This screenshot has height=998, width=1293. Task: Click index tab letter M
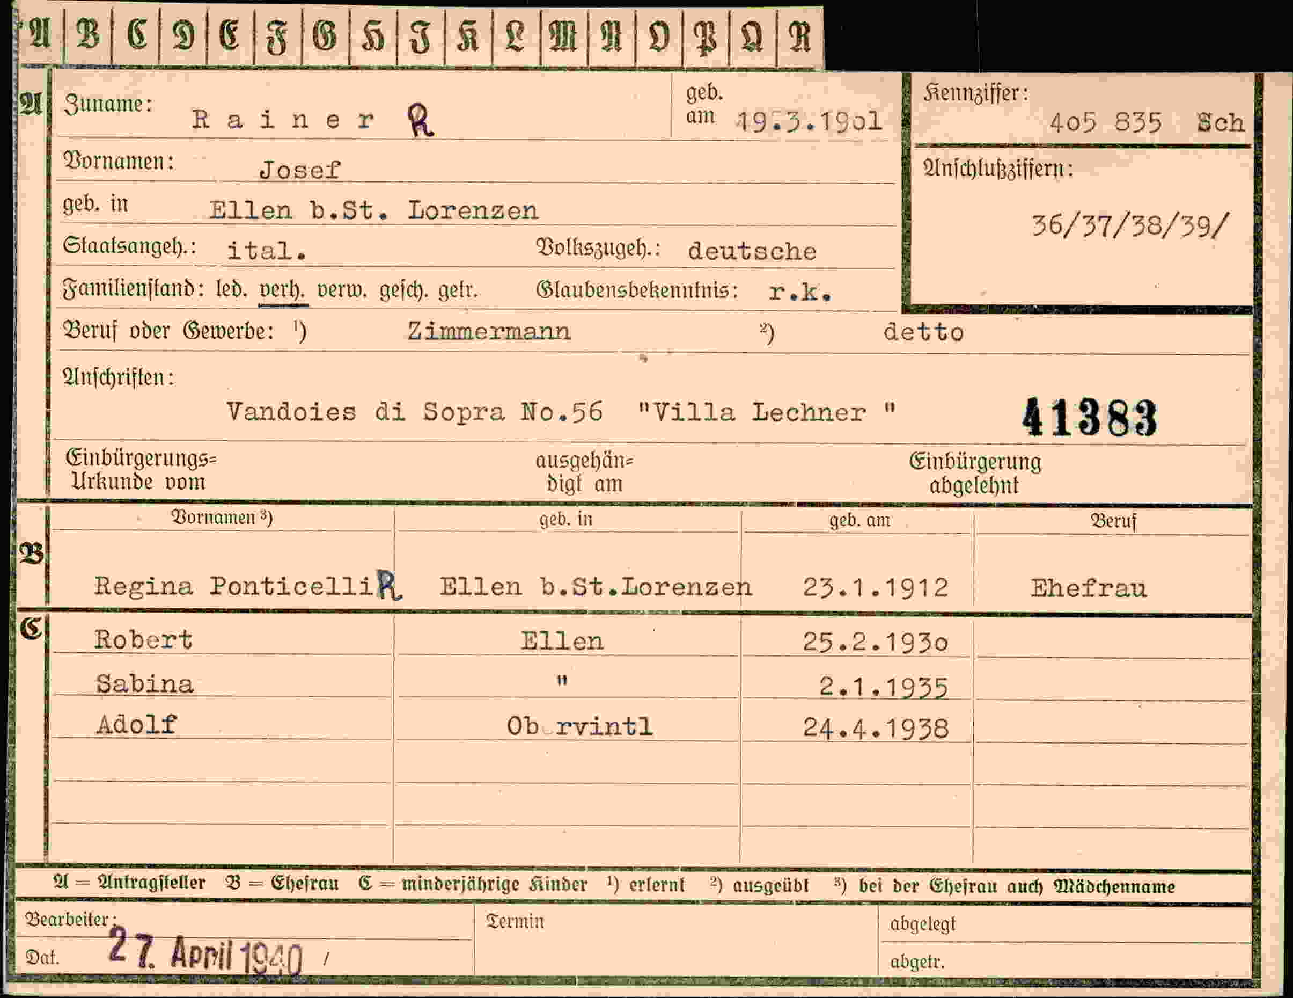(563, 36)
